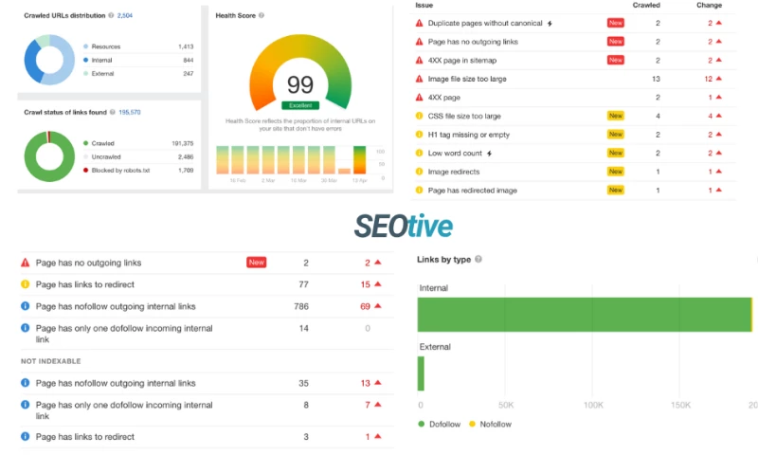Toggle the Nofollow legend item
Image resolution: width=758 pixels, height=455 pixels.
tap(489, 424)
